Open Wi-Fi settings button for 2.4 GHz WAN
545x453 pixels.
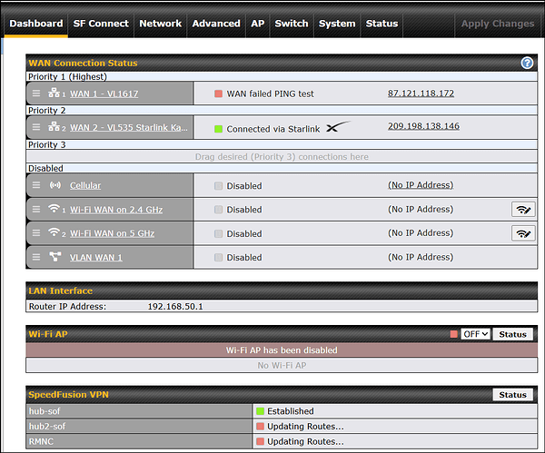523,210
